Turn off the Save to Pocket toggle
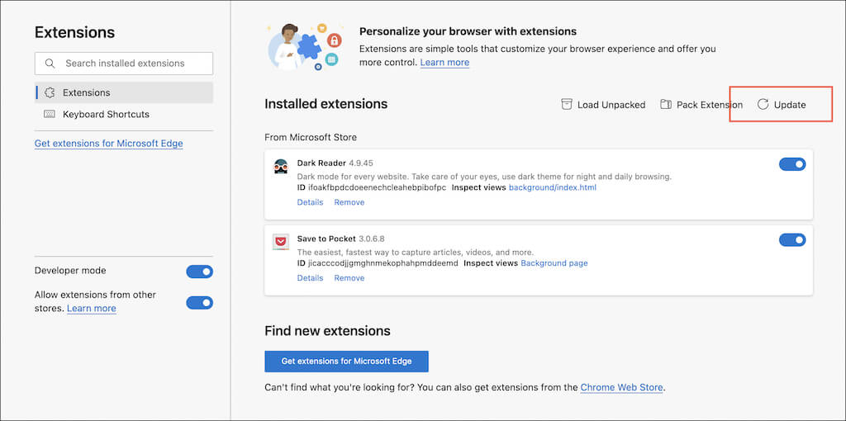846x421 pixels. click(792, 240)
